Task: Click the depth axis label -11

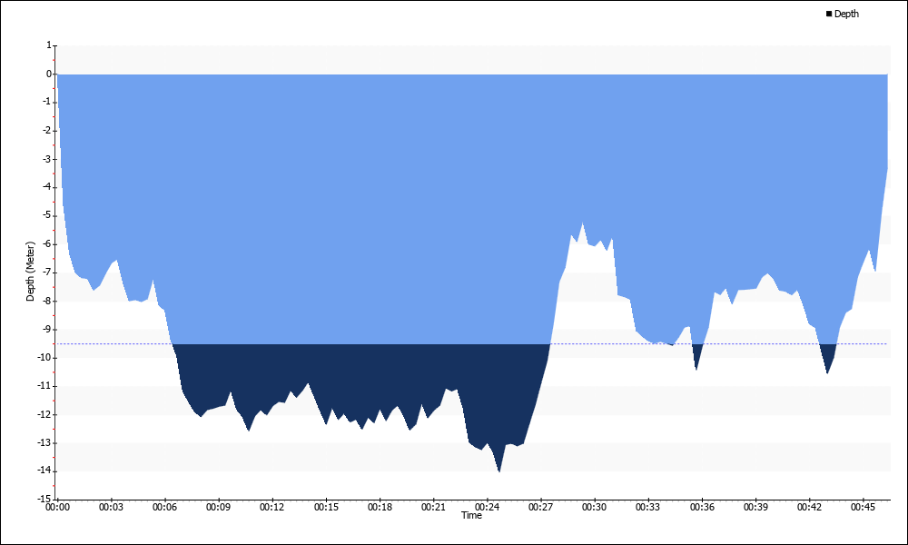Action: [x=45, y=386]
